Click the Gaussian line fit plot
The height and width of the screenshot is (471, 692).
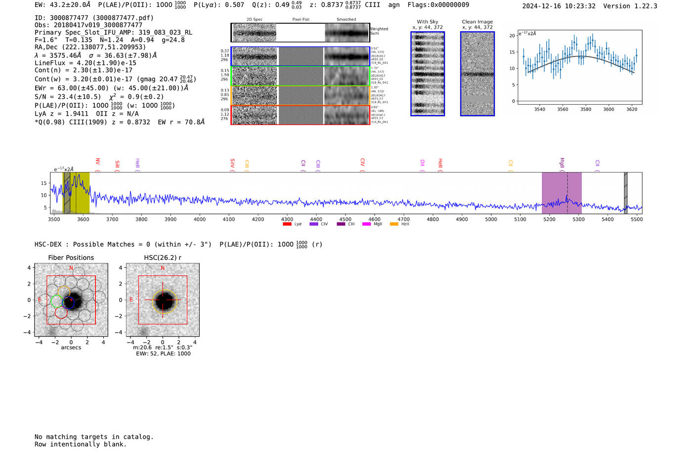click(580, 67)
